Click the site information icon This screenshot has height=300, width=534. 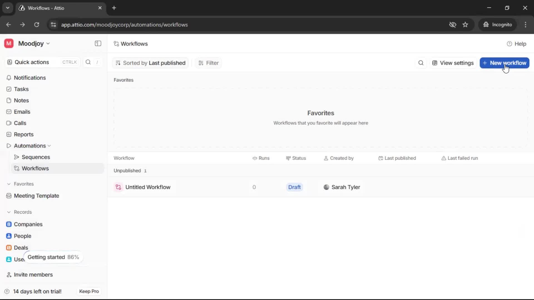pyautogui.click(x=53, y=25)
